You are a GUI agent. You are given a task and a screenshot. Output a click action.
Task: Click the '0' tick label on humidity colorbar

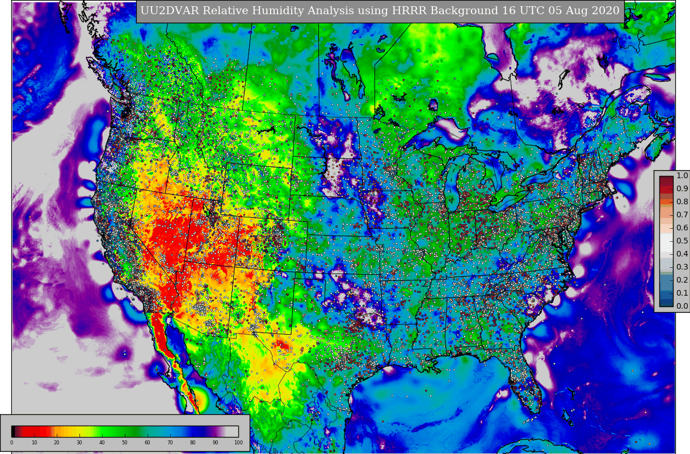pos(11,443)
